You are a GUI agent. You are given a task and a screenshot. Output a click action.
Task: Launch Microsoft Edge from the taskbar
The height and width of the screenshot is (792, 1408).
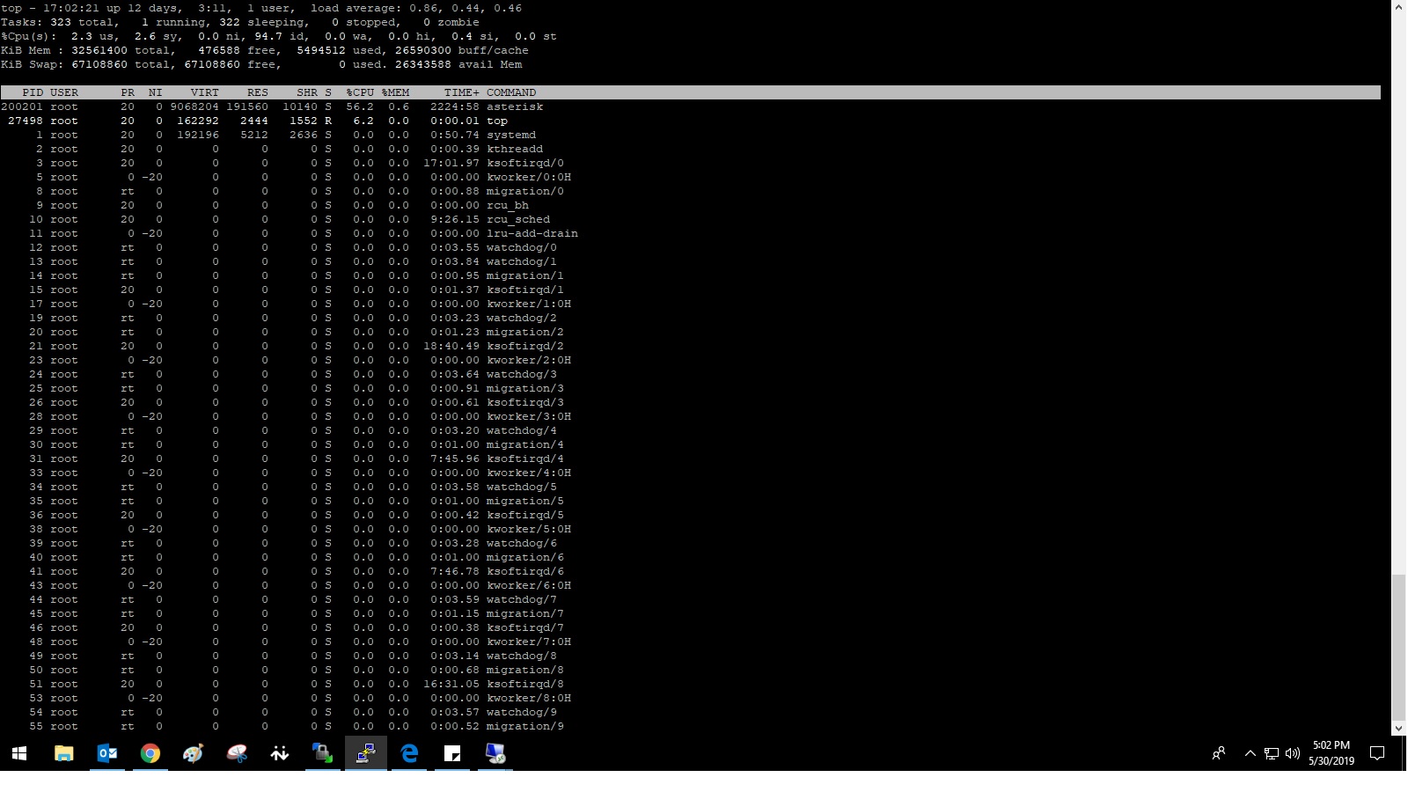[409, 753]
